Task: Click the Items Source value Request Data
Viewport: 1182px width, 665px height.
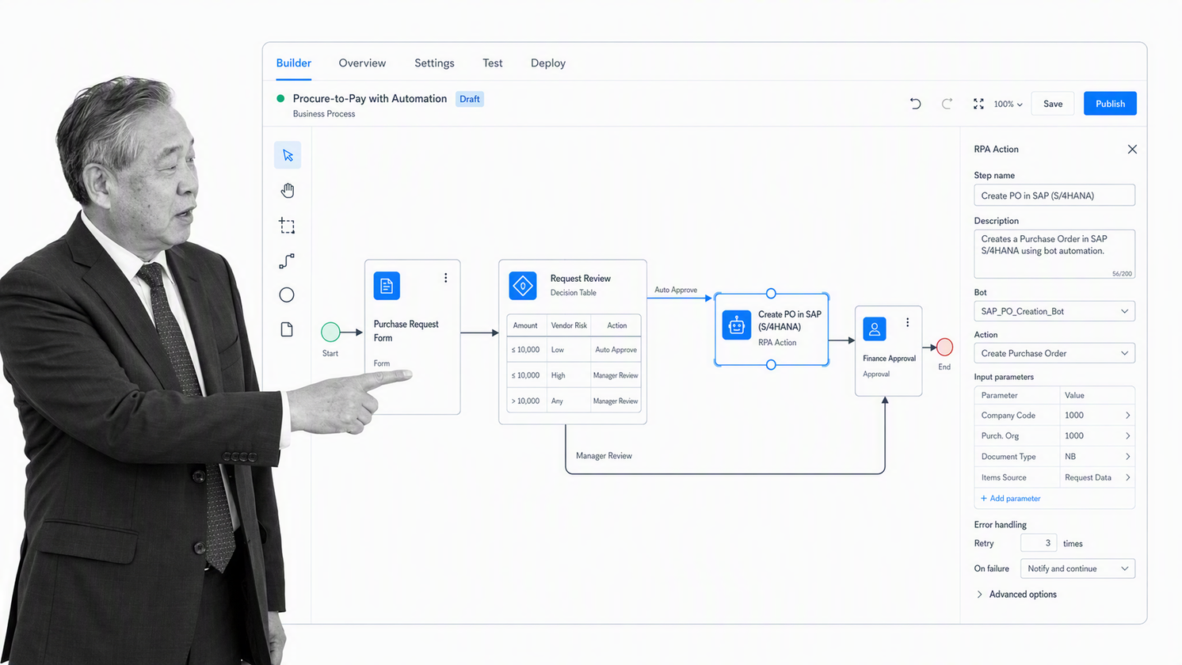Action: pos(1088,477)
